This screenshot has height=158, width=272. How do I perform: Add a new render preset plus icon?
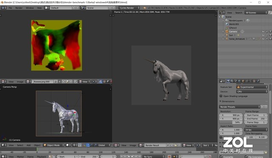point(262,107)
